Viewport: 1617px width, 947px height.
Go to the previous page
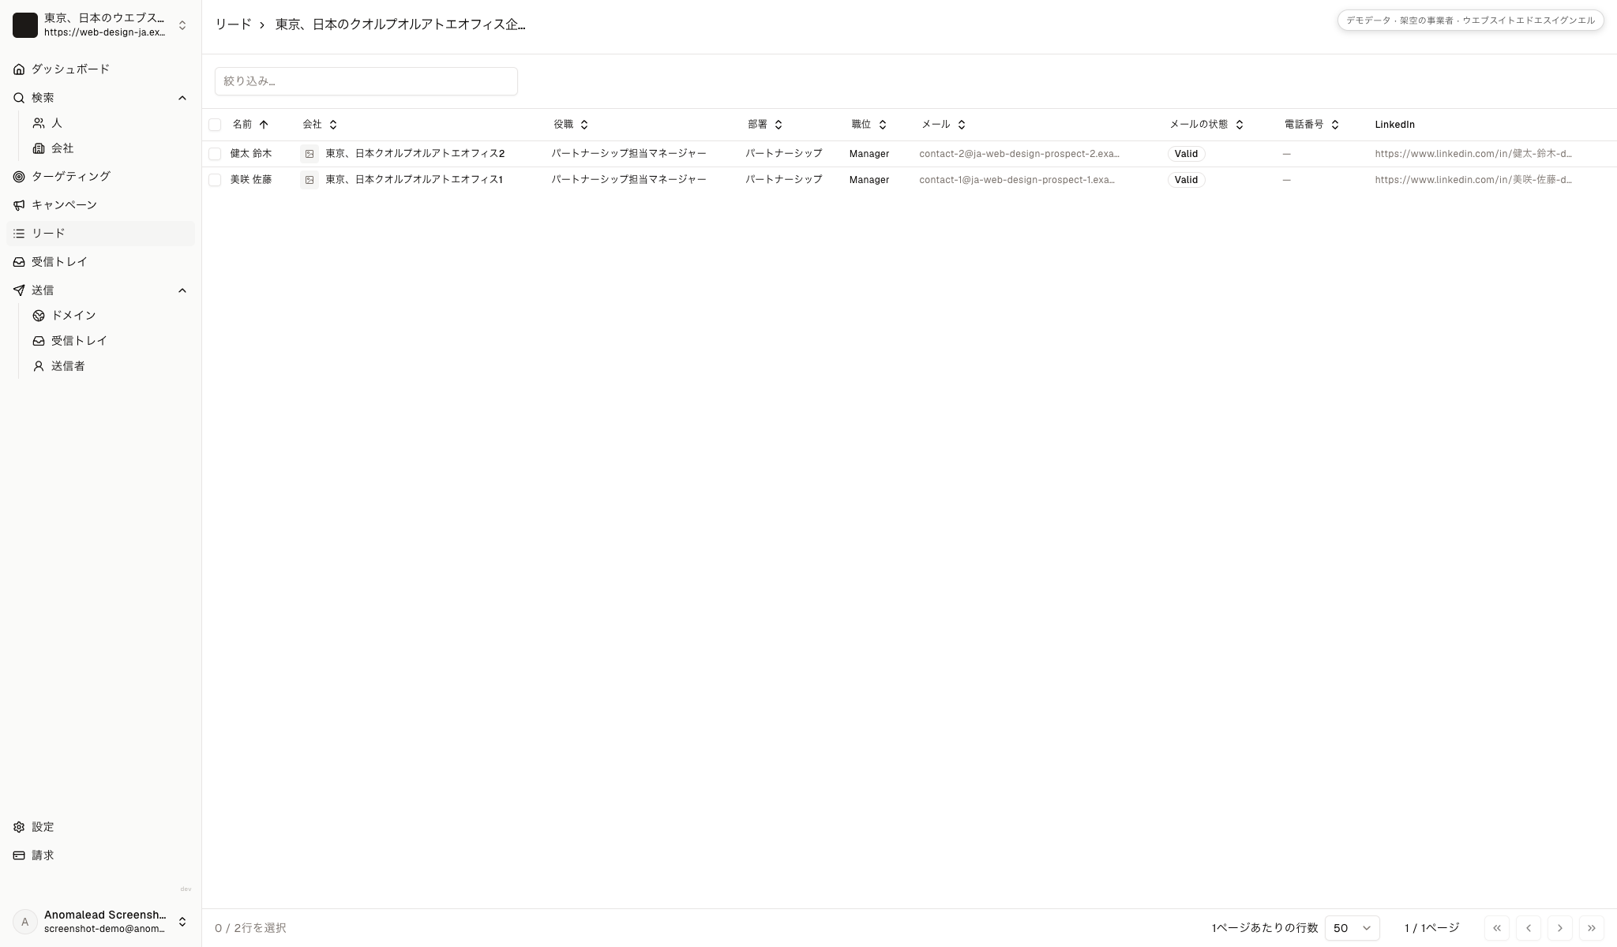tap(1529, 928)
